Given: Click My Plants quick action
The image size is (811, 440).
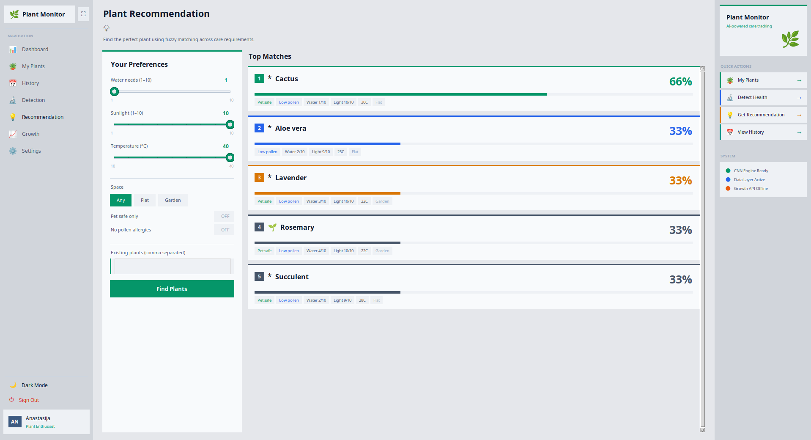Looking at the screenshot, I should tap(764, 80).
